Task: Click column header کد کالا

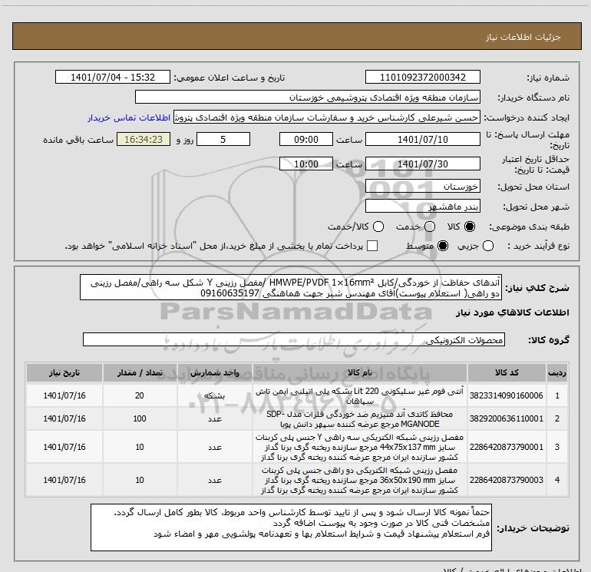Action: tap(507, 372)
